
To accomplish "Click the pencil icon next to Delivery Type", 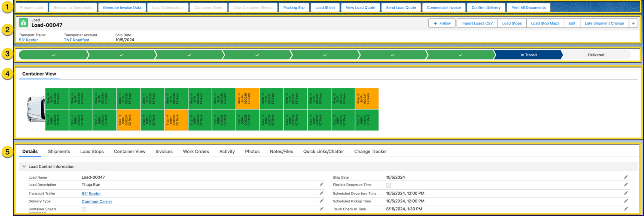I will click(321, 201).
